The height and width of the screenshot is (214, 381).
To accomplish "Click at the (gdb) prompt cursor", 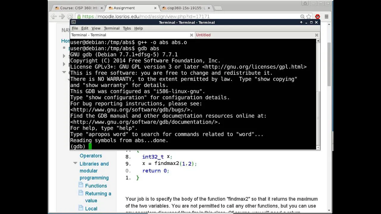I will coord(90,147).
